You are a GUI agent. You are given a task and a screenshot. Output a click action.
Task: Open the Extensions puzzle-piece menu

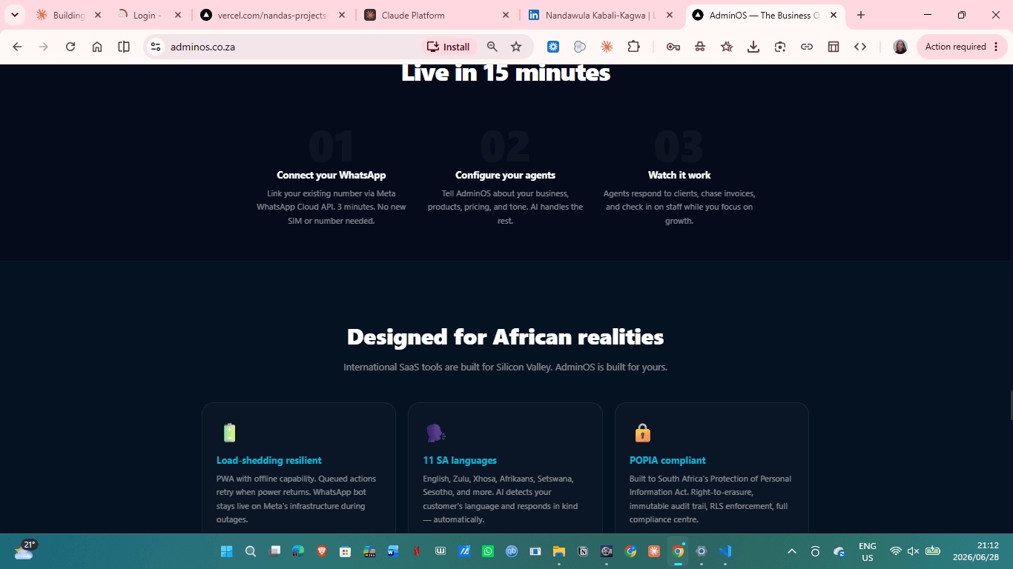633,47
